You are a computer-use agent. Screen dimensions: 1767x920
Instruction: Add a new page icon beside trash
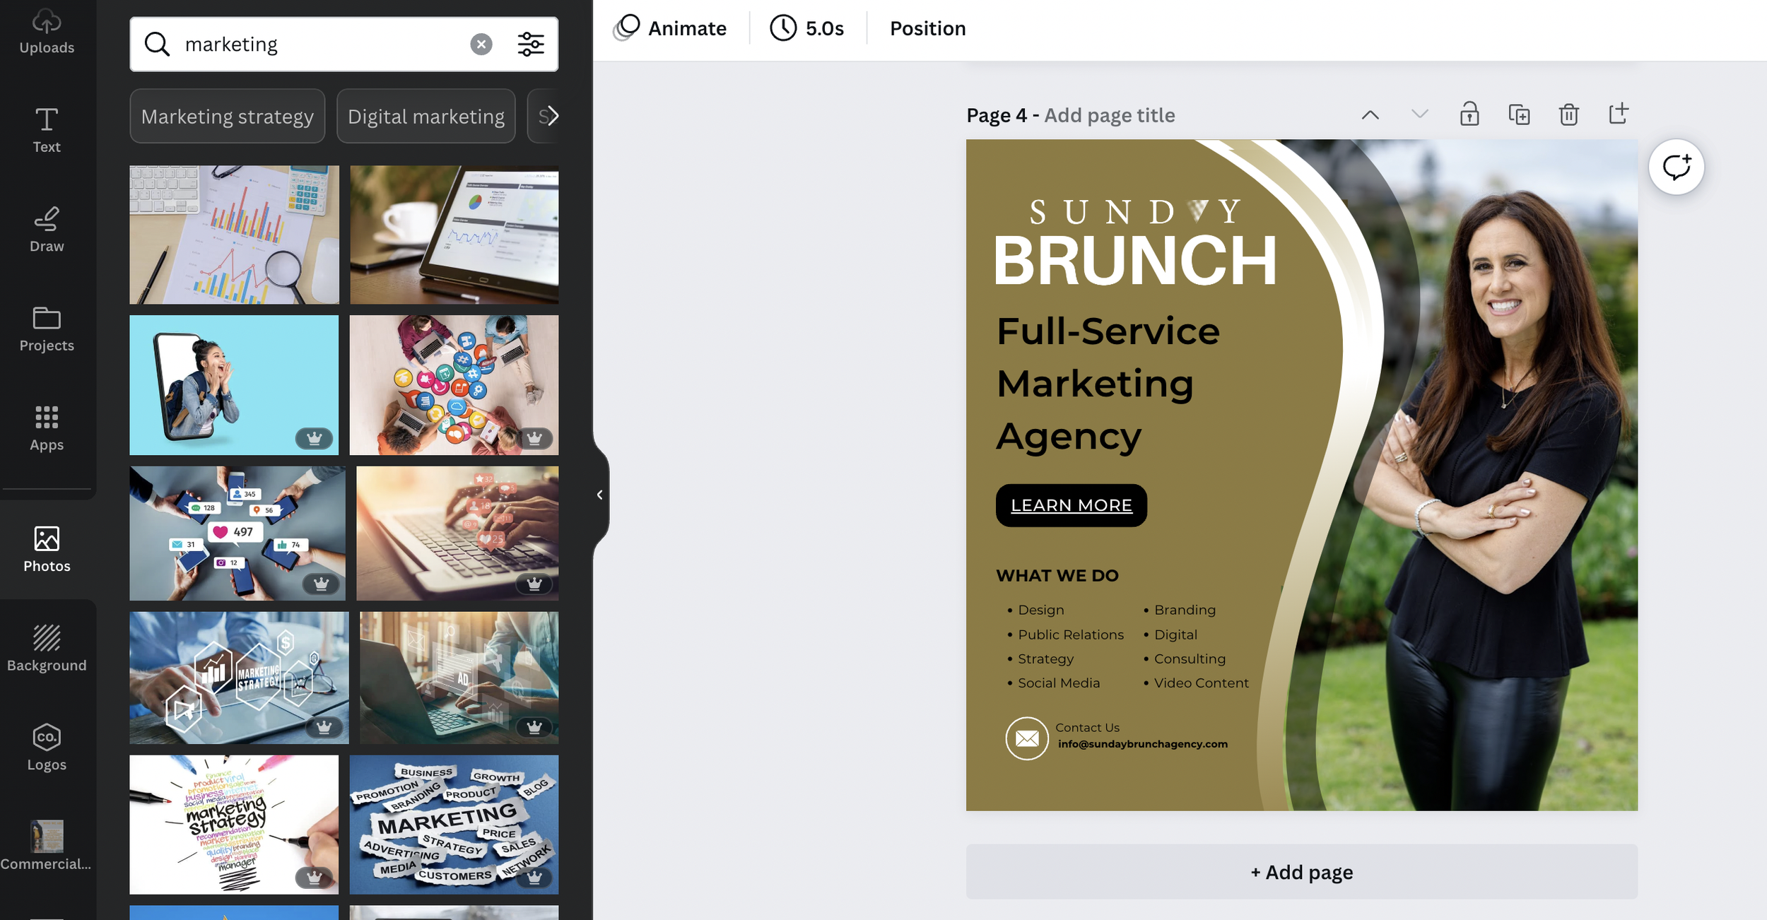(1619, 114)
